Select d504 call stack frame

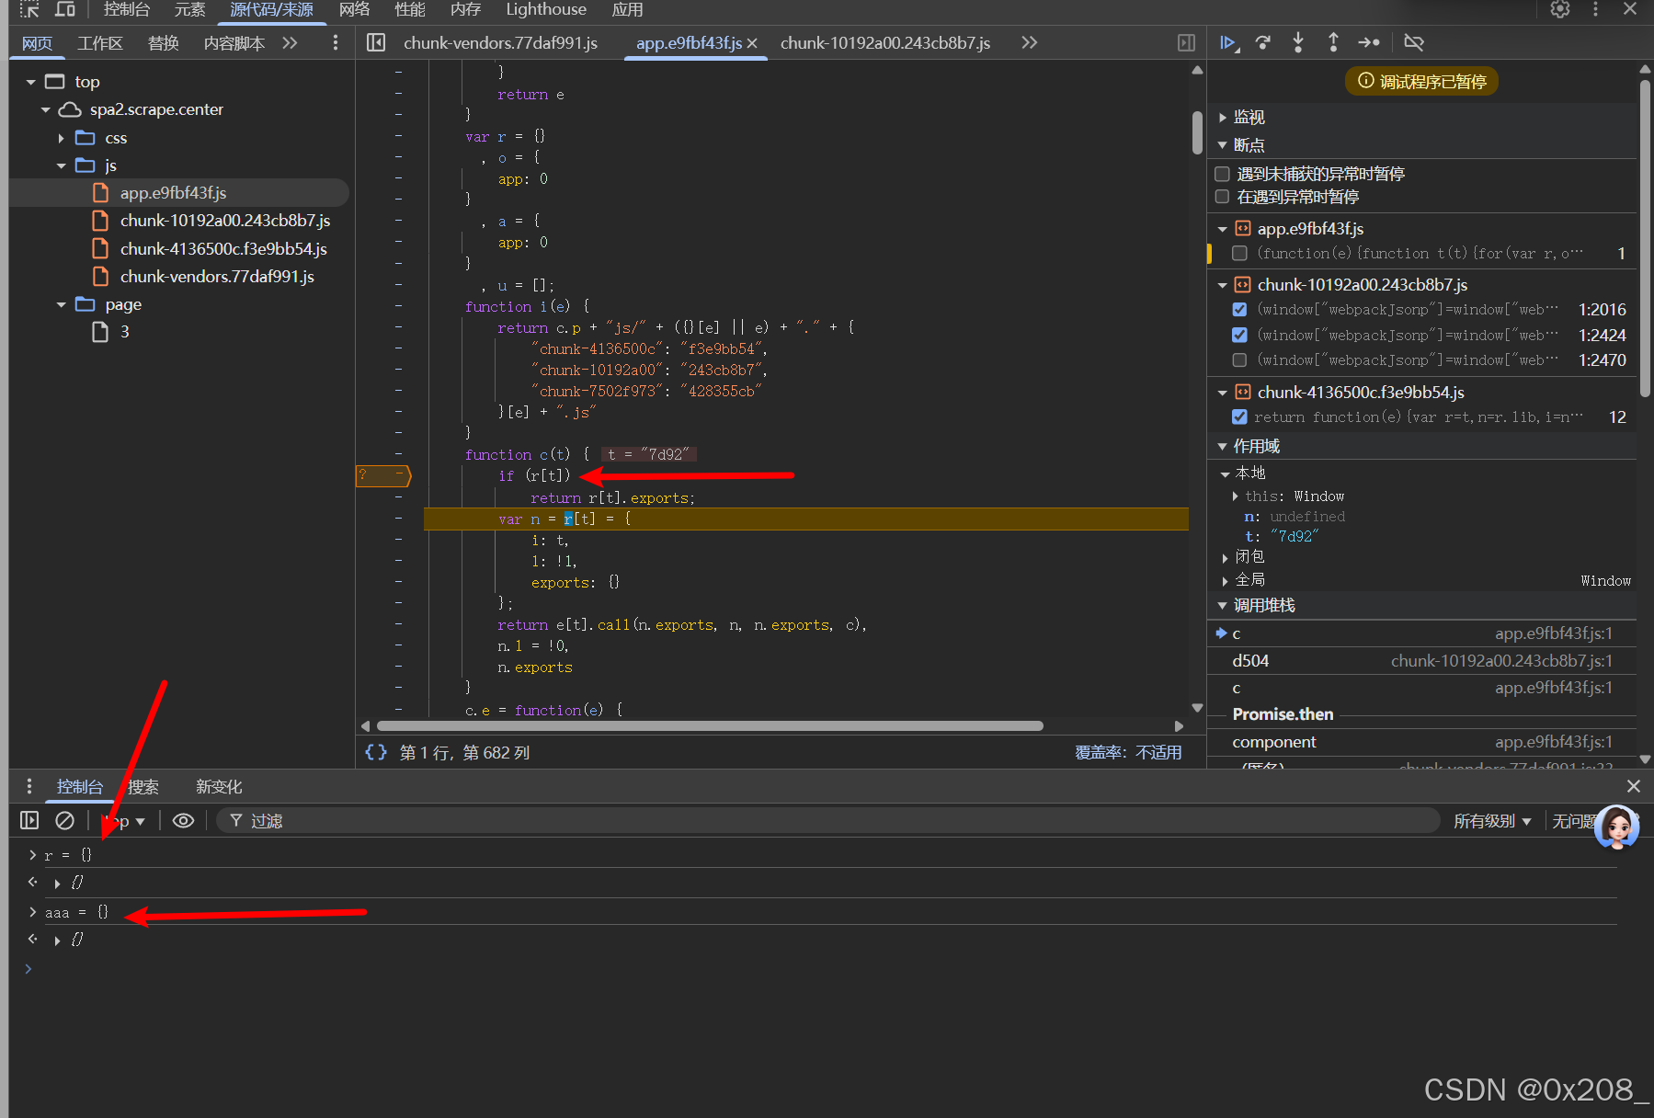pyautogui.click(x=1421, y=661)
